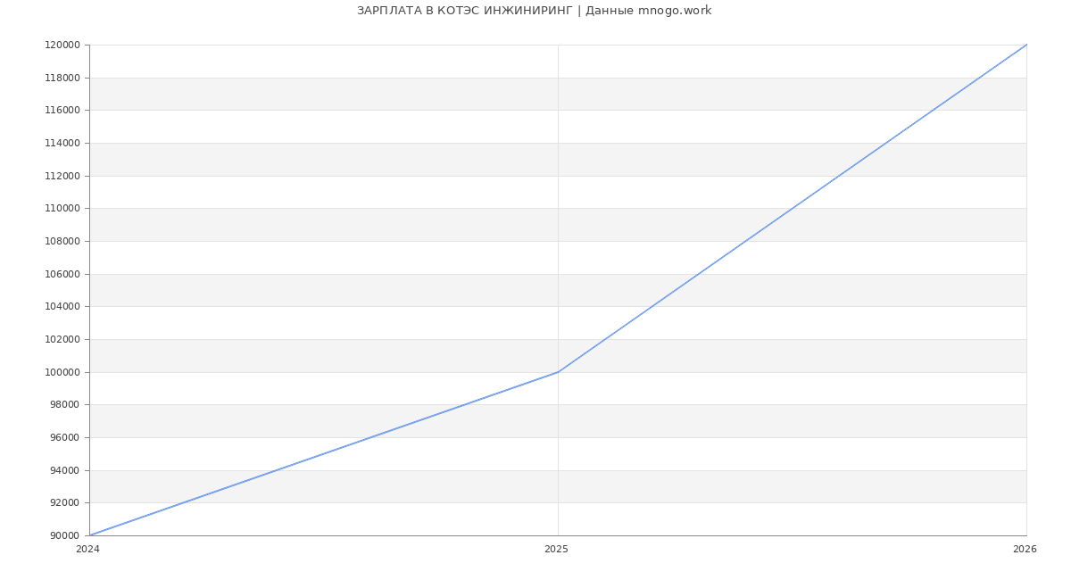The height and width of the screenshot is (580, 1071).
Task: Click the 116000 y-axis label
Action: point(62,111)
